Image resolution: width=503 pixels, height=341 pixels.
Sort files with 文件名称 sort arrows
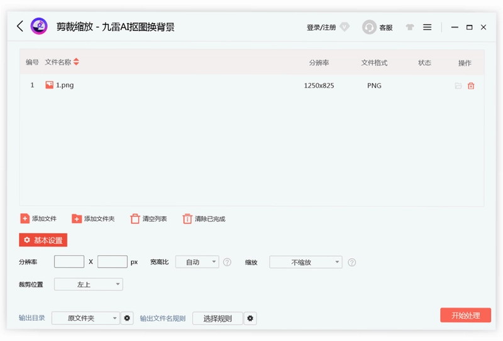coord(76,62)
